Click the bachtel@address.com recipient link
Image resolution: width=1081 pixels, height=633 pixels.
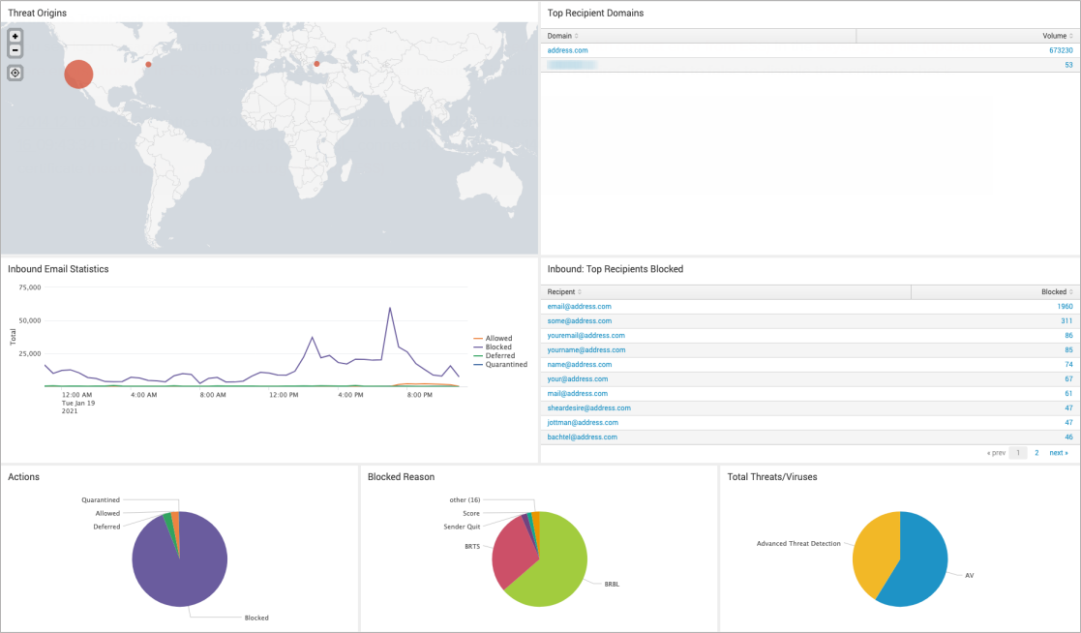tap(582, 437)
